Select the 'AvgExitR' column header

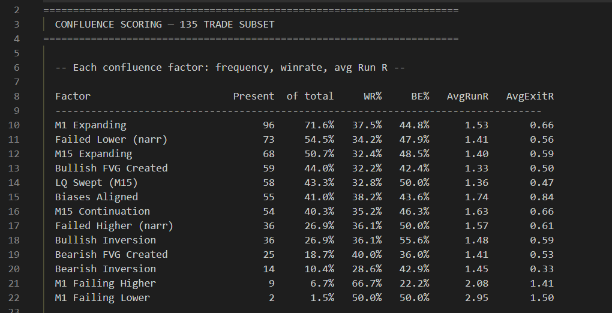coord(530,97)
